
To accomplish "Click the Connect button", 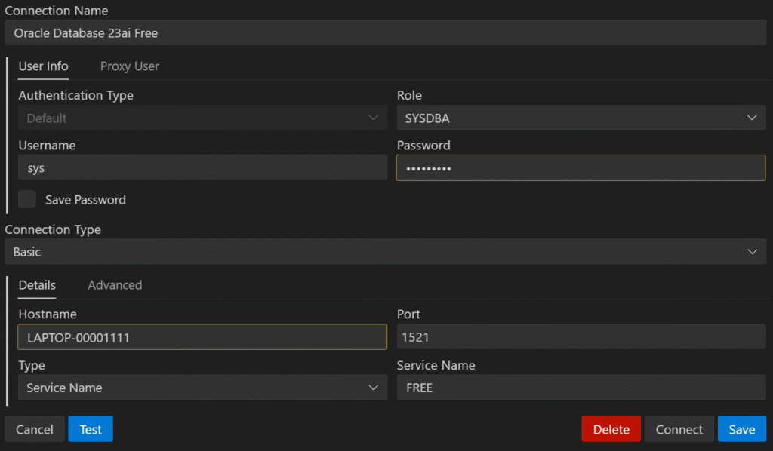I will [679, 429].
